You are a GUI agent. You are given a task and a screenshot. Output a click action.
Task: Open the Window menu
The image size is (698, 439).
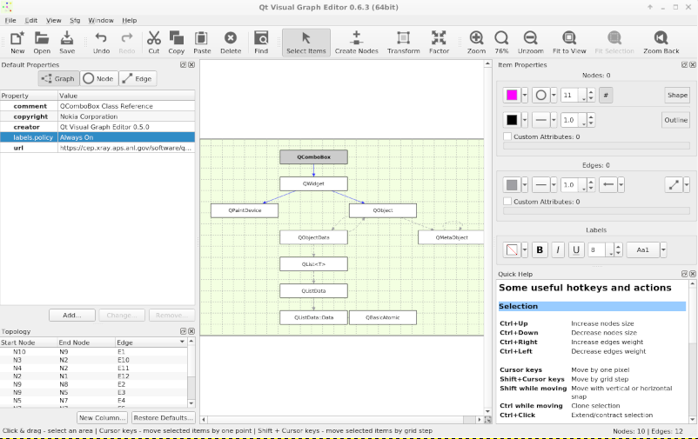(101, 21)
